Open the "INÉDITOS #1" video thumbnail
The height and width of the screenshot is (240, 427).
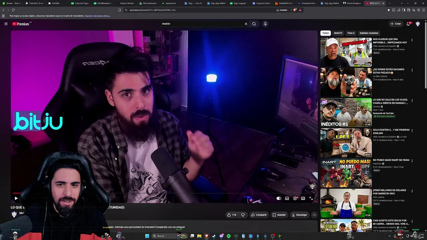pyautogui.click(x=346, y=112)
